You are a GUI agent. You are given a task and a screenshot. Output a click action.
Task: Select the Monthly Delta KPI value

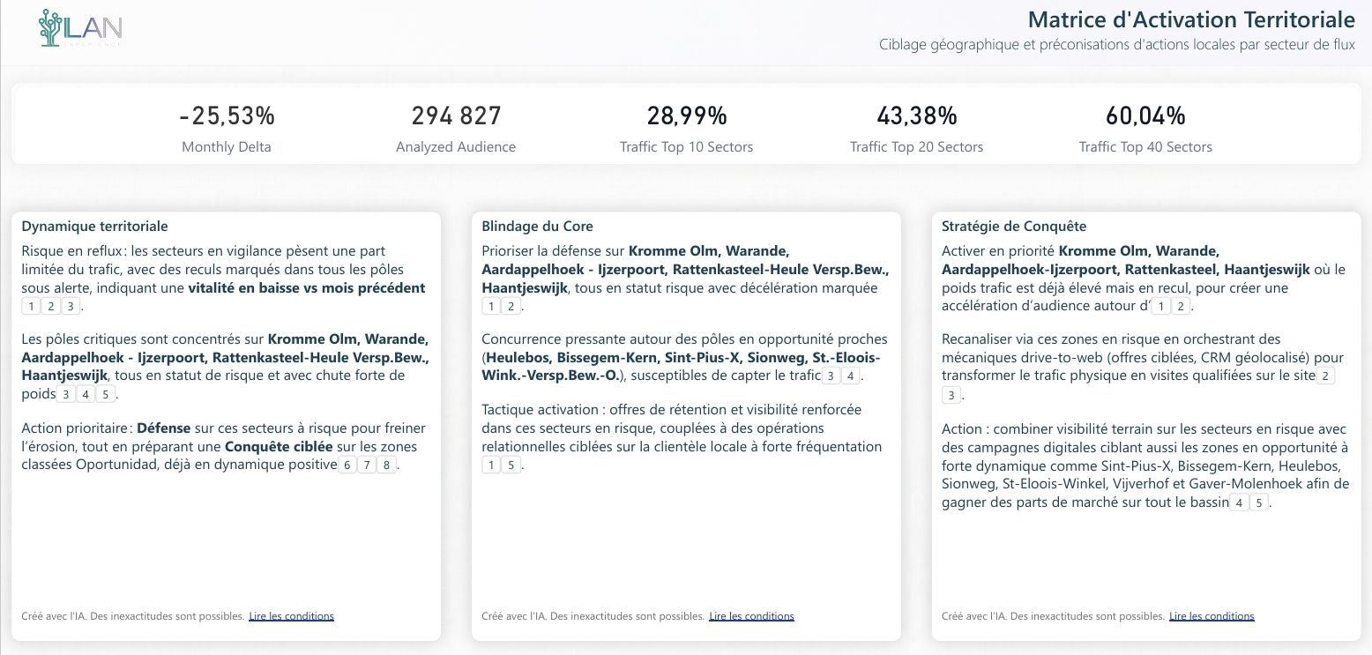(x=227, y=116)
